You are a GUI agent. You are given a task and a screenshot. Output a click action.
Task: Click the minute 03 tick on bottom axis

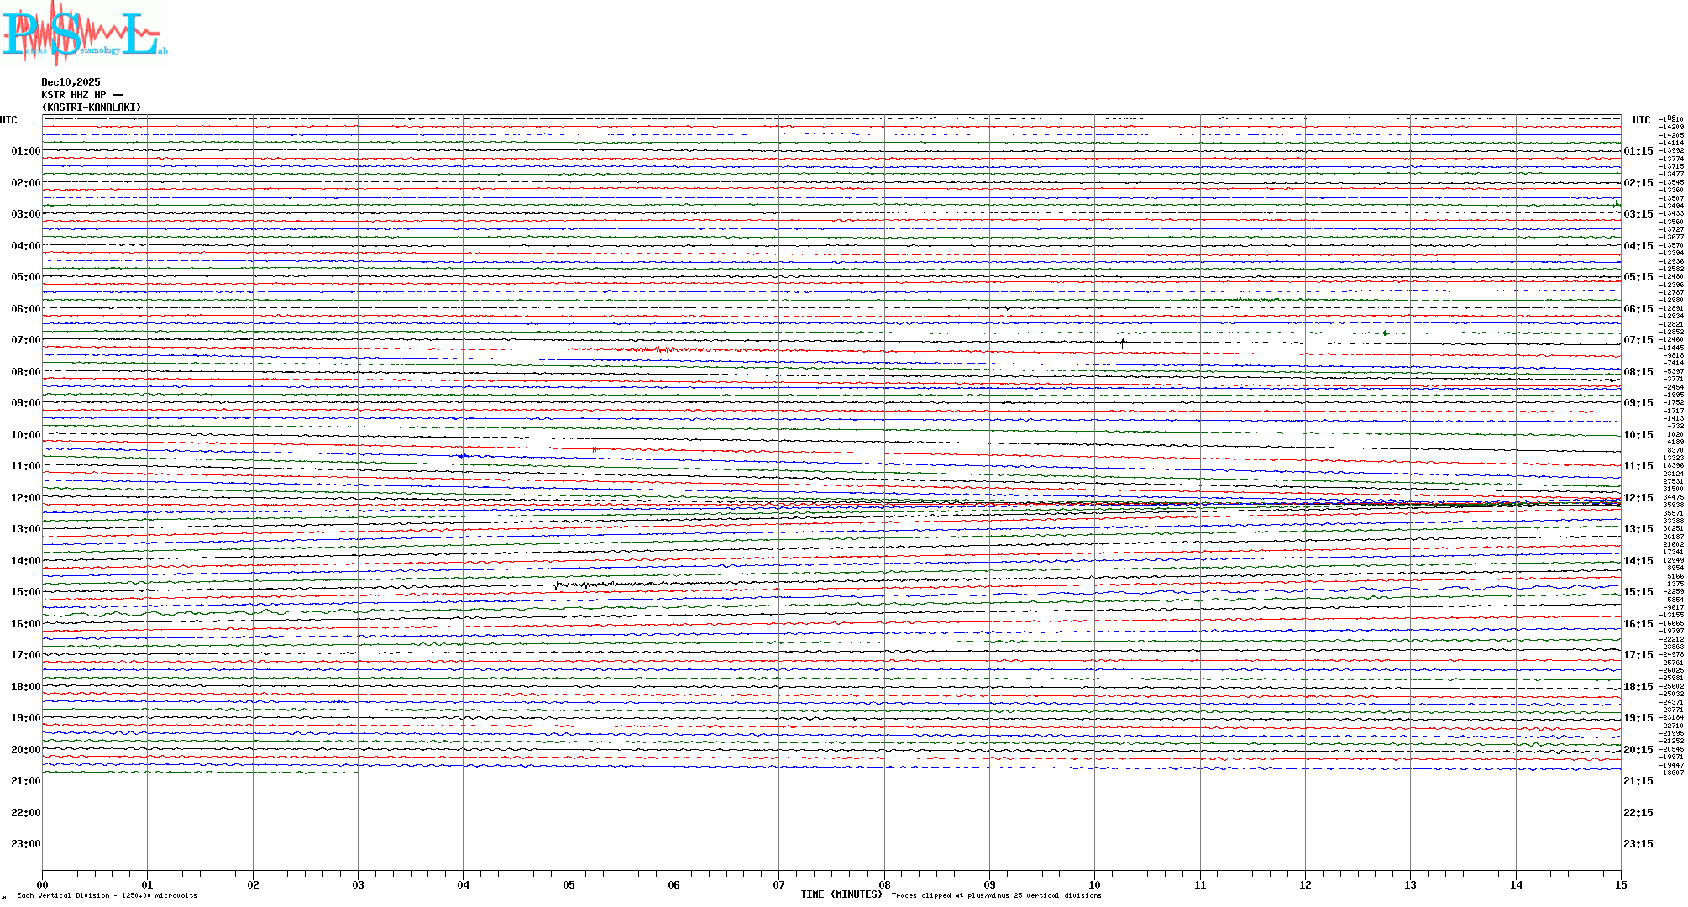click(x=358, y=884)
